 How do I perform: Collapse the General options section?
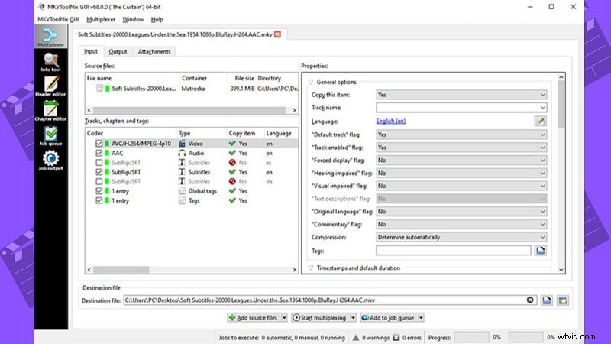[x=311, y=82]
